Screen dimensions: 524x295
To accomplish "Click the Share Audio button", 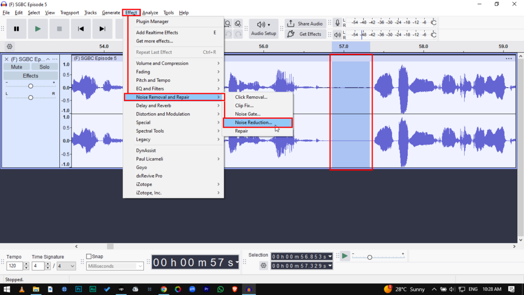I will click(x=305, y=24).
